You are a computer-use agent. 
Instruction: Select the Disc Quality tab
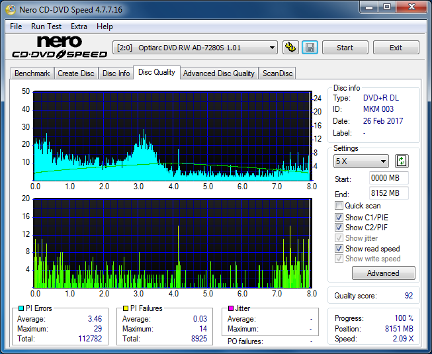click(x=157, y=72)
